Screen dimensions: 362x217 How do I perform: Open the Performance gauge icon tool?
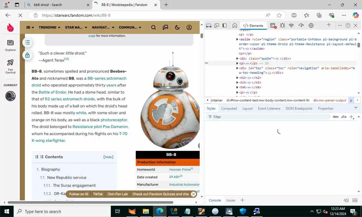click(301, 26)
